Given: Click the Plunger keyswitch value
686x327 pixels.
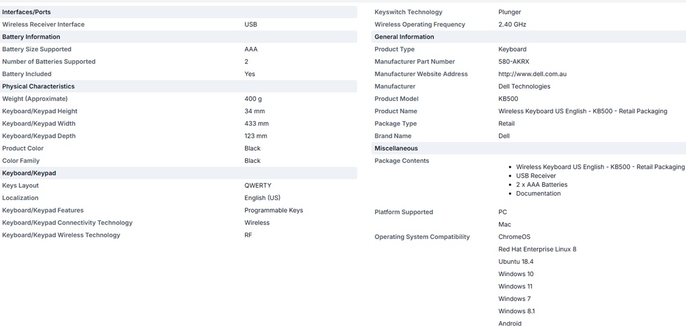Looking at the screenshot, I should (510, 12).
